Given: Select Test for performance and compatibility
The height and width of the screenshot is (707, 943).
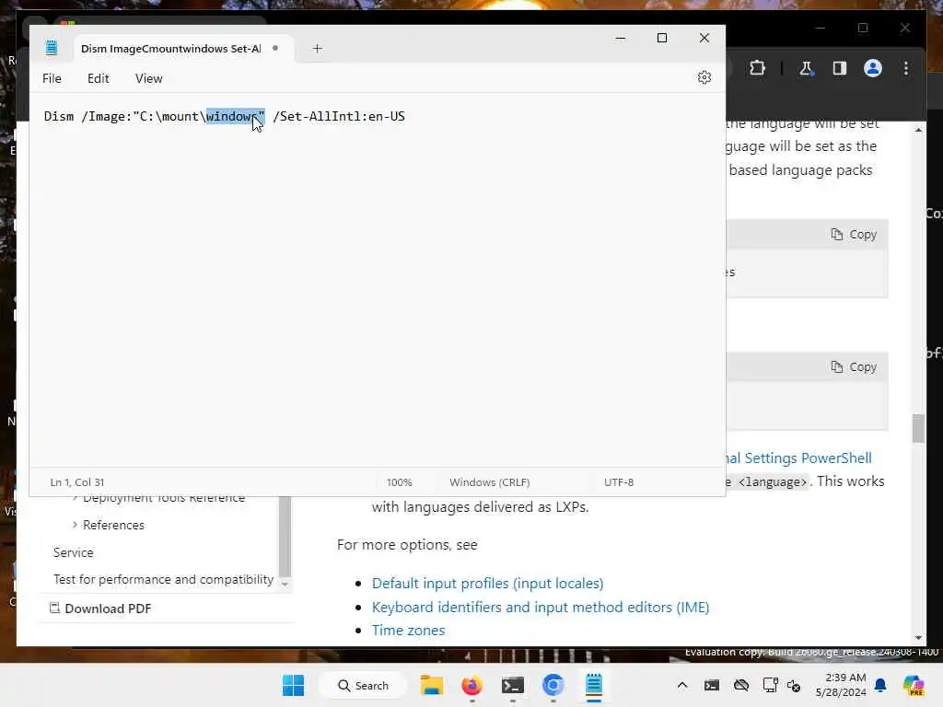Looking at the screenshot, I should click(x=163, y=580).
